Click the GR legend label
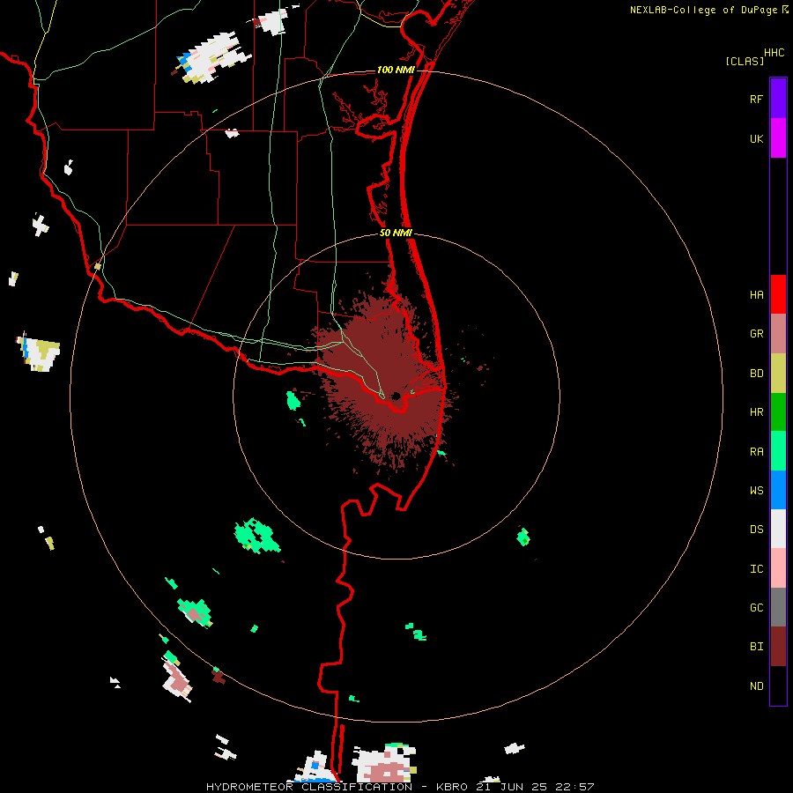Viewport: 793px width, 793px height. pos(756,334)
